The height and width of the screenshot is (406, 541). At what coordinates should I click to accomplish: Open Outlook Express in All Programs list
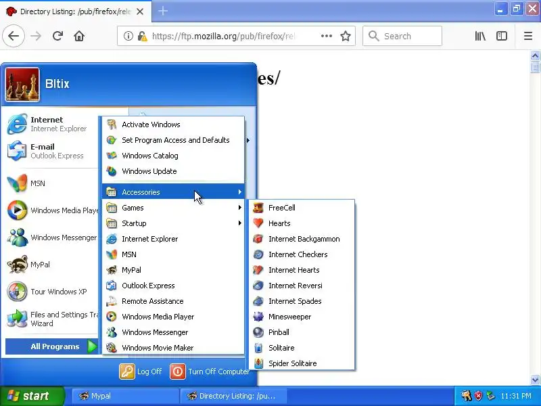point(173,285)
